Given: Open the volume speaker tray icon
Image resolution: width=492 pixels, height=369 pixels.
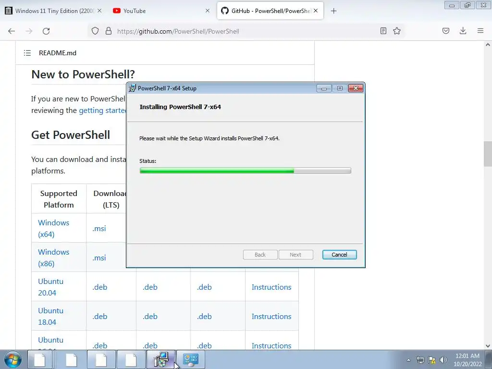Looking at the screenshot, I should click(x=443, y=360).
